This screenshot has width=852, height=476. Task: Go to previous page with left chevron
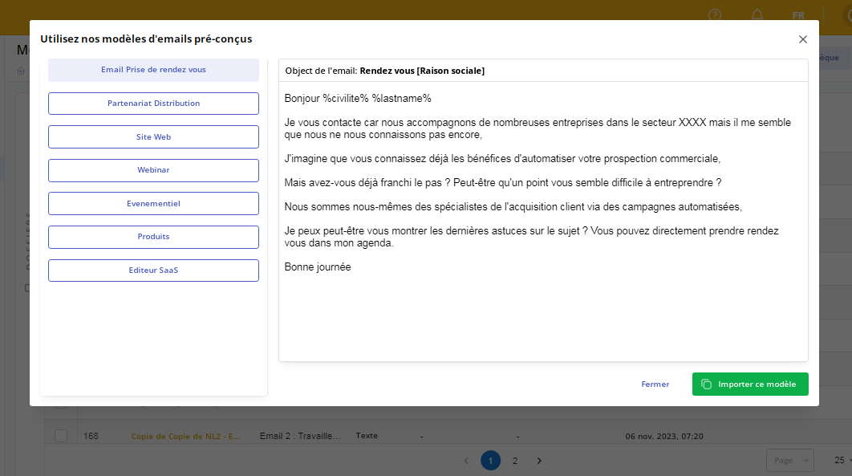point(466,461)
